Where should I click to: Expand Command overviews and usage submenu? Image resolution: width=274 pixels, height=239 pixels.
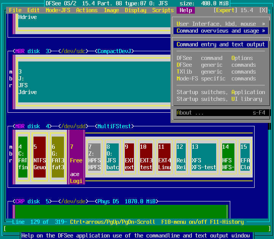pyautogui.click(x=221, y=31)
